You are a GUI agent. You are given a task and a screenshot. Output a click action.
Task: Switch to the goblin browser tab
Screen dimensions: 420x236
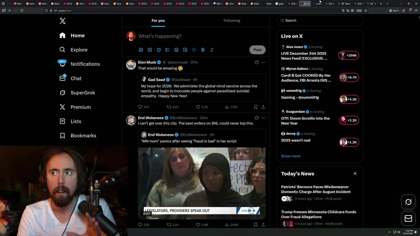(280, 4)
